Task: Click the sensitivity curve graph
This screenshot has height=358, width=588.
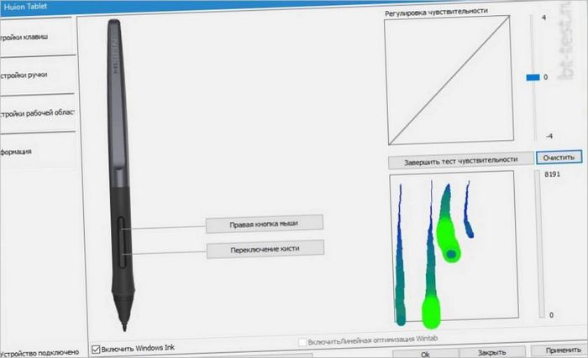Action: pos(449,80)
